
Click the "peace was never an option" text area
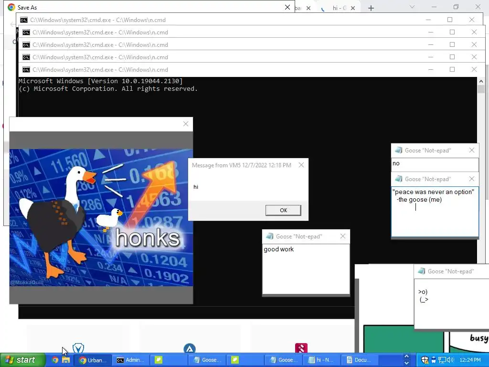[x=435, y=212]
